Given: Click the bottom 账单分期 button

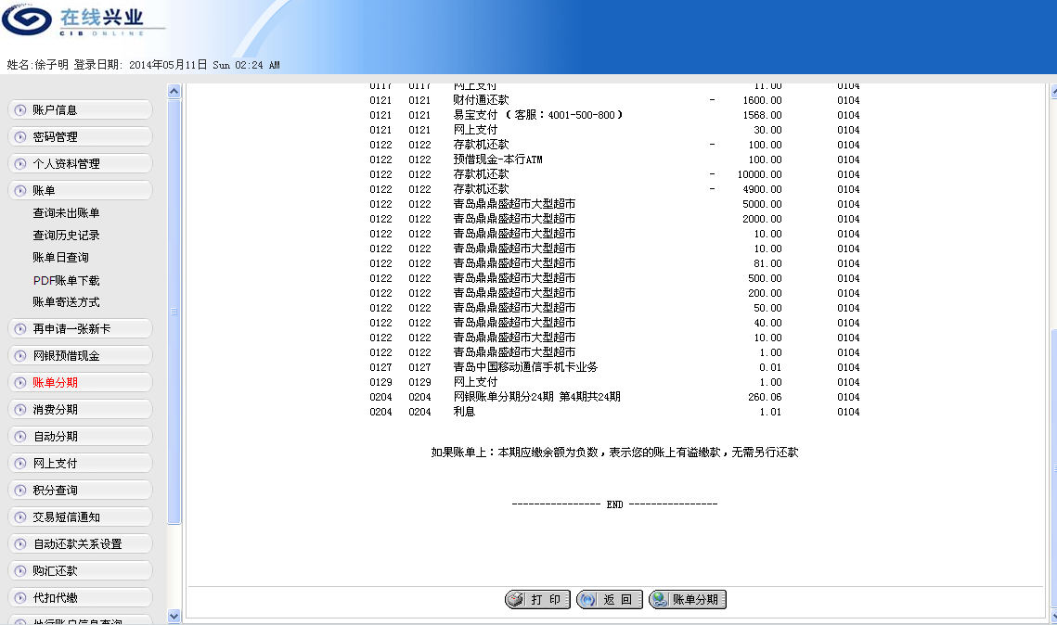Looking at the screenshot, I should [688, 599].
